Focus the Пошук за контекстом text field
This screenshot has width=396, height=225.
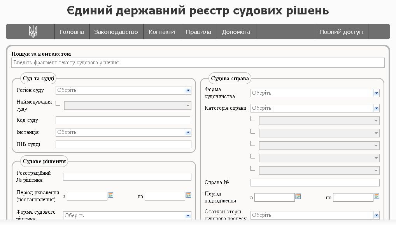198,63
